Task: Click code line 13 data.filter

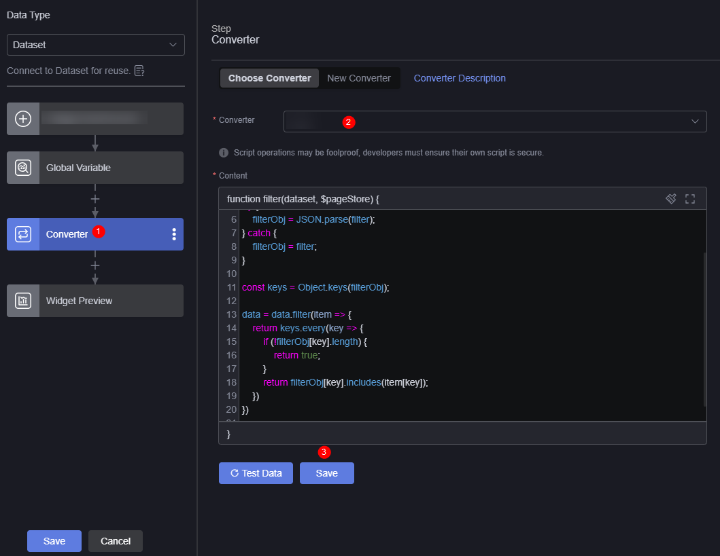Action: tap(296, 314)
